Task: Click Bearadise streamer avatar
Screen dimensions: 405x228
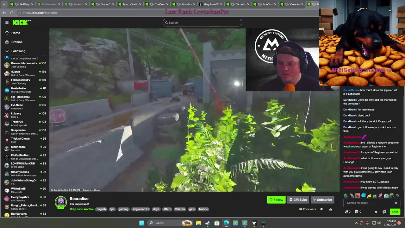Action: point(61,203)
